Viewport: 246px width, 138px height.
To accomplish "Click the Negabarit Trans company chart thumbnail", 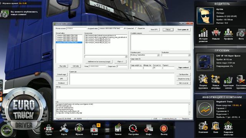I will pyautogui.click(x=205, y=109).
